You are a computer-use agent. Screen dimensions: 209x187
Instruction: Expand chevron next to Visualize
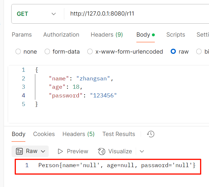pos(142,151)
